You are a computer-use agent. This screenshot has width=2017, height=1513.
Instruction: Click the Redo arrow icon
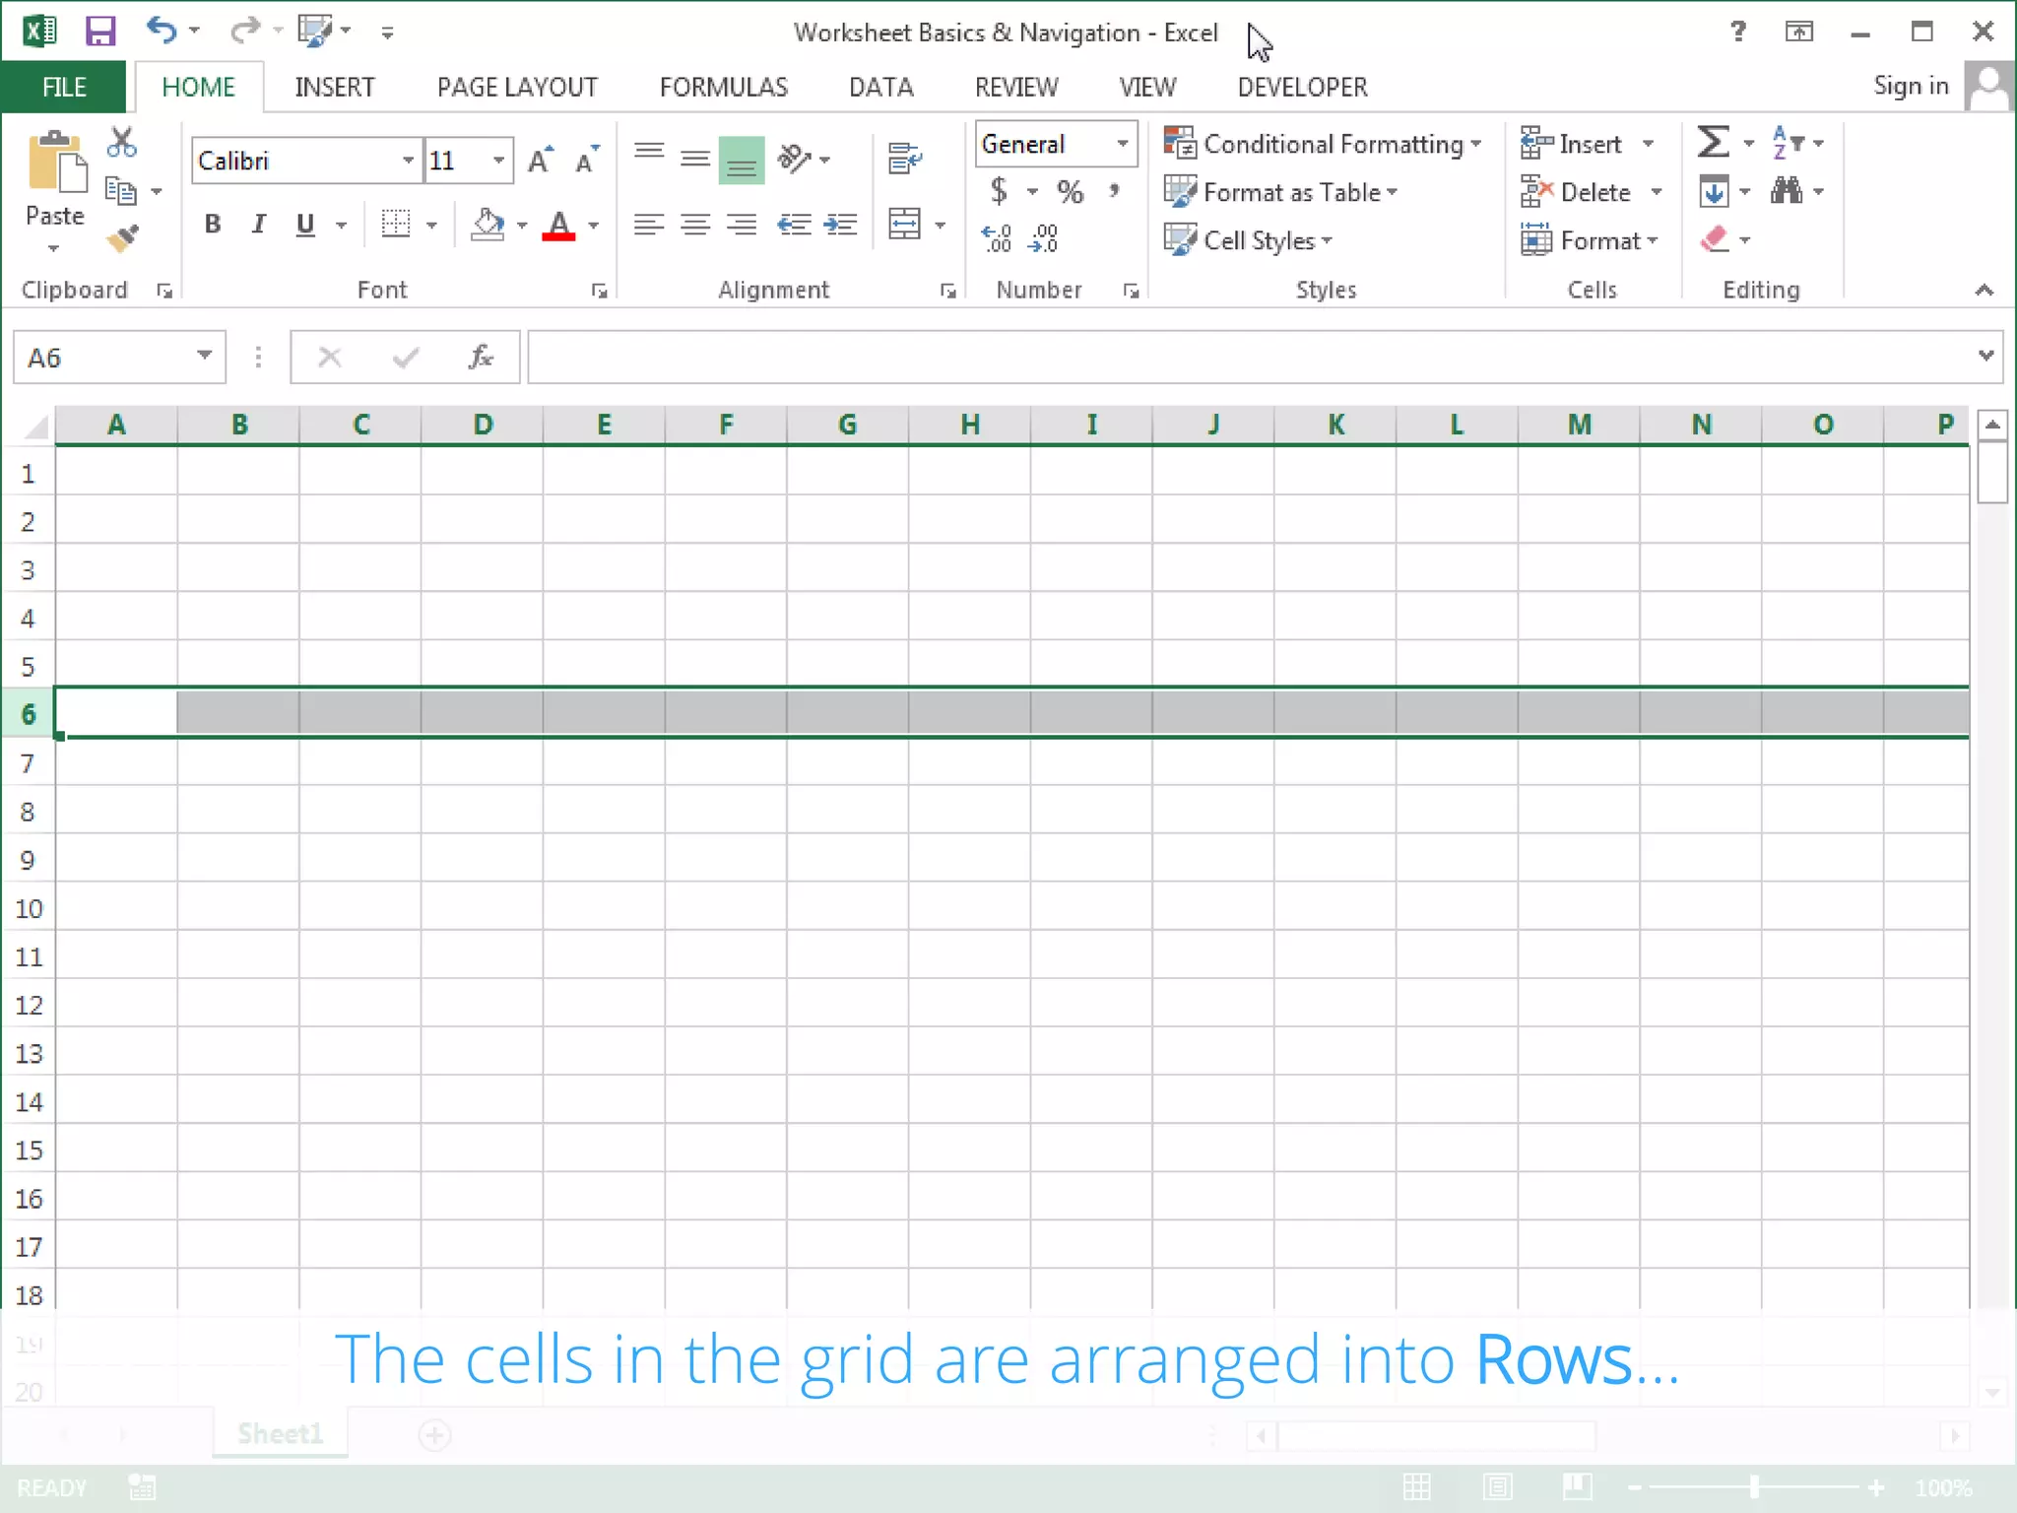click(244, 31)
